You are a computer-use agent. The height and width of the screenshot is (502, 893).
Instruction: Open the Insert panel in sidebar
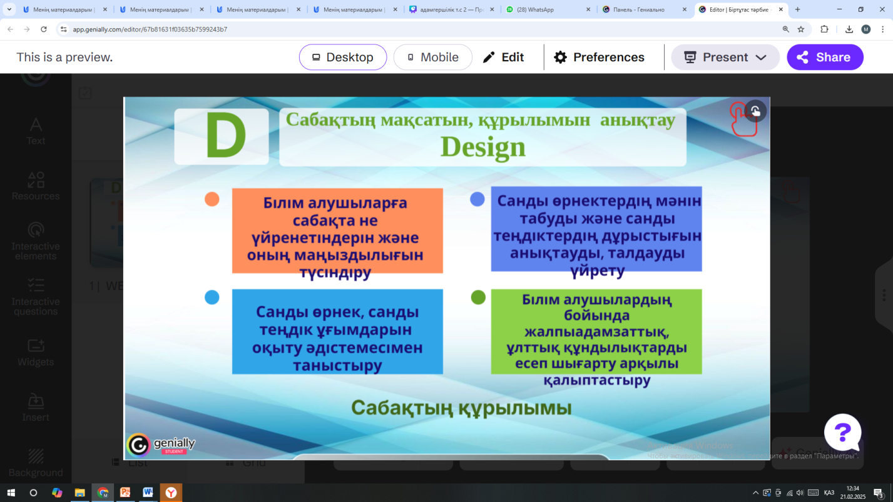(36, 408)
